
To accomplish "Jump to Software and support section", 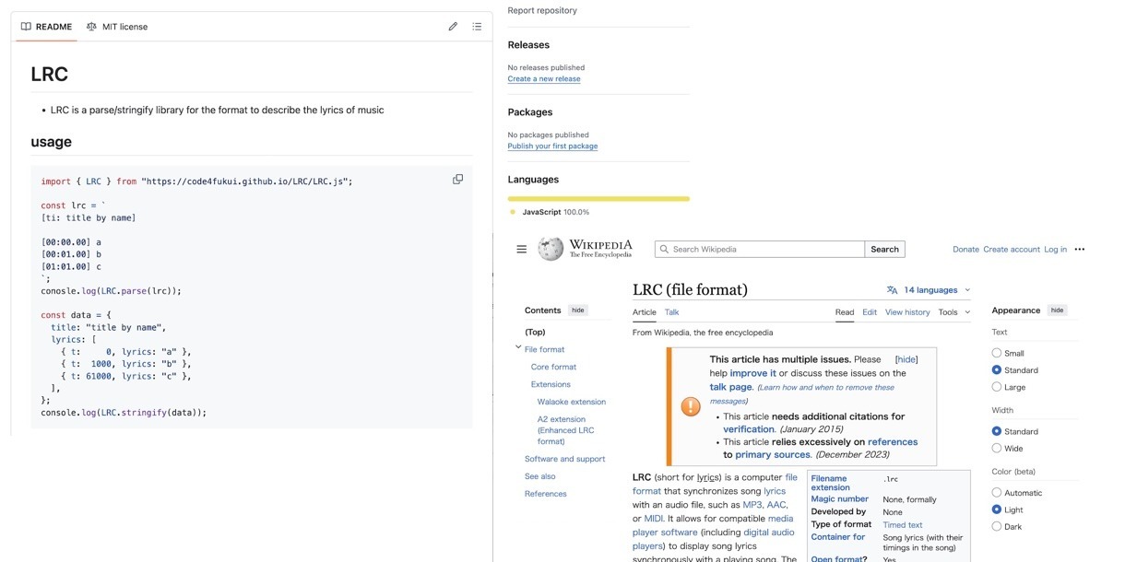I will coord(565,459).
